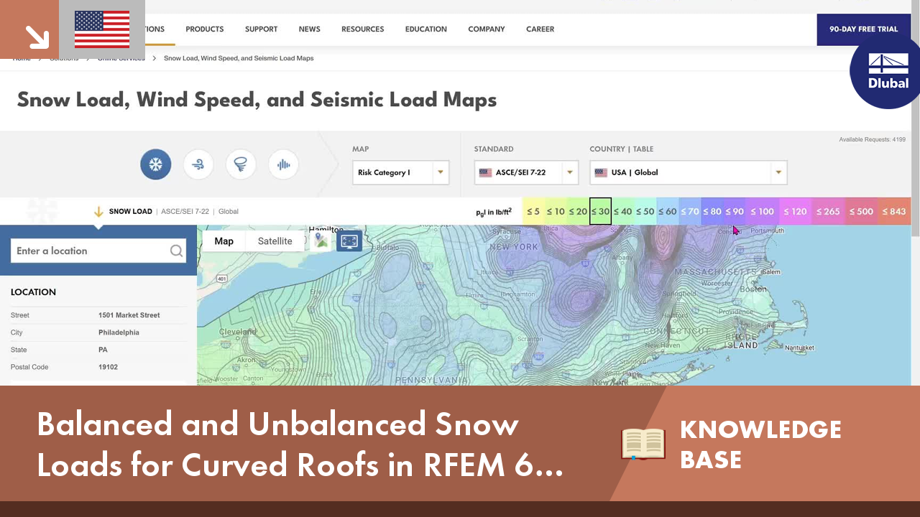Click the Dlubal logo badge
Viewport: 920px width, 517px height.
pos(885,71)
